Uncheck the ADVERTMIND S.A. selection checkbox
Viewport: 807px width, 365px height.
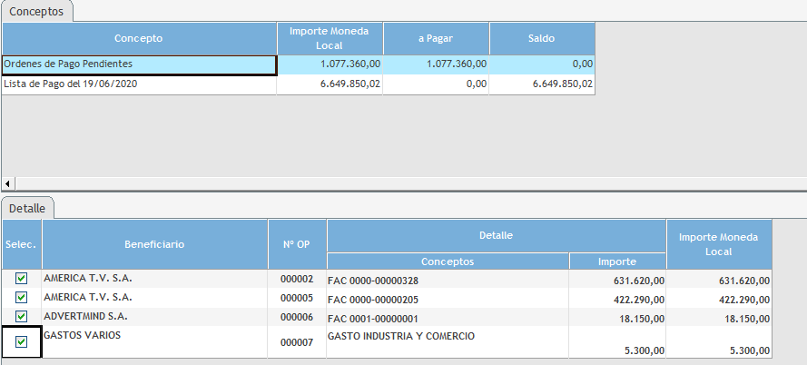click(22, 316)
